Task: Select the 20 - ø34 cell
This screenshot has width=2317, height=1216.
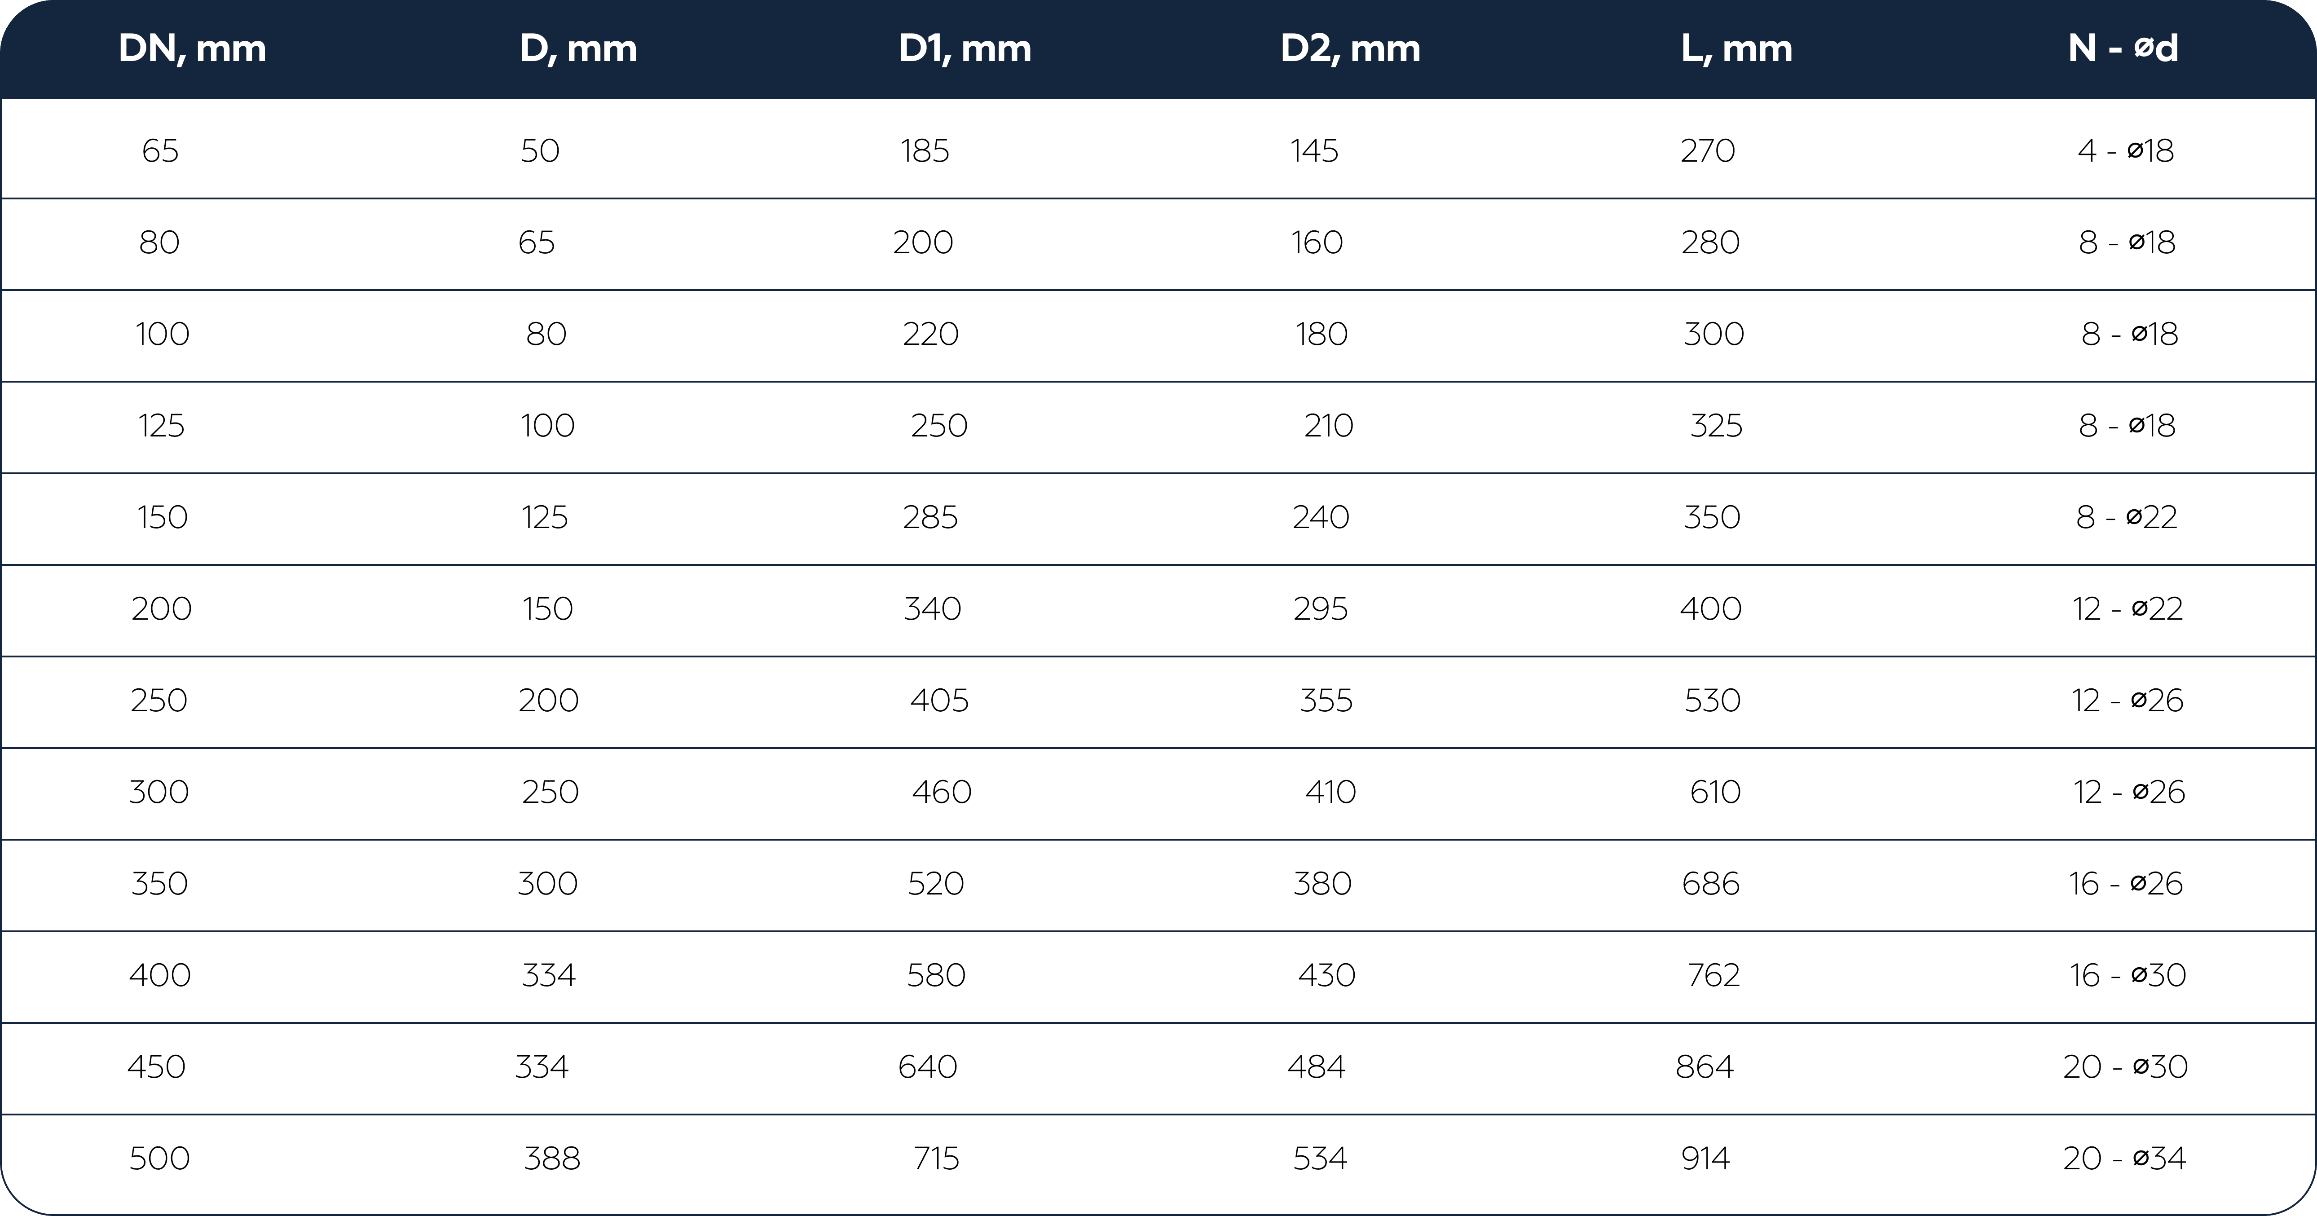Action: [2123, 1158]
